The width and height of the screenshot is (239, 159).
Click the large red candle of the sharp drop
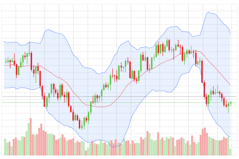pyautogui.click(x=202, y=71)
